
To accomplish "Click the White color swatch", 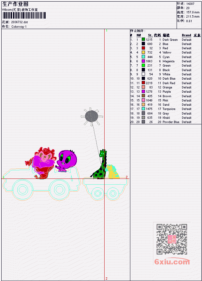I will point(143,74).
